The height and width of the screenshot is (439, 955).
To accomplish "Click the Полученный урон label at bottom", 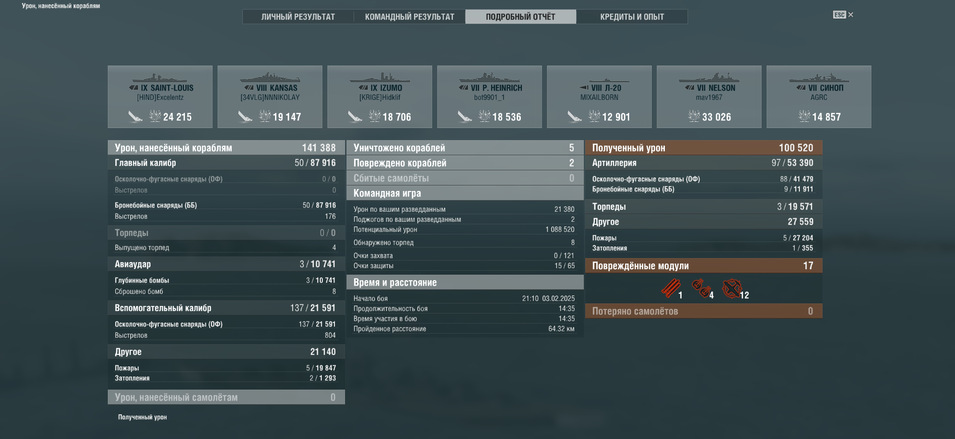I will (143, 417).
